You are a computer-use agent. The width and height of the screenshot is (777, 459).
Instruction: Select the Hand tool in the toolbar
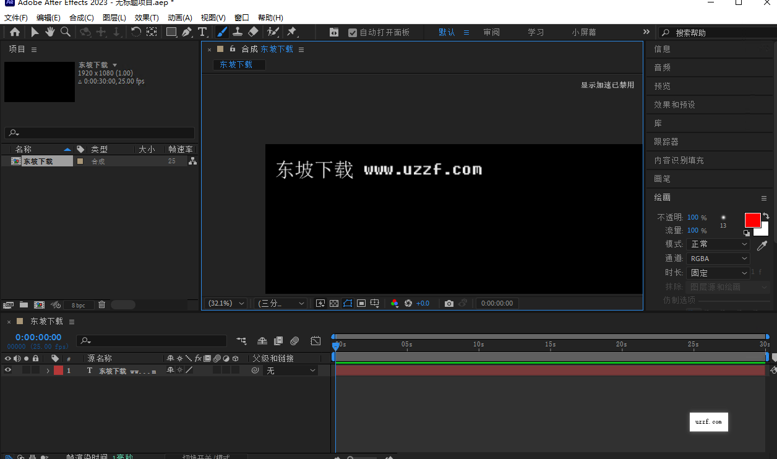[49, 32]
